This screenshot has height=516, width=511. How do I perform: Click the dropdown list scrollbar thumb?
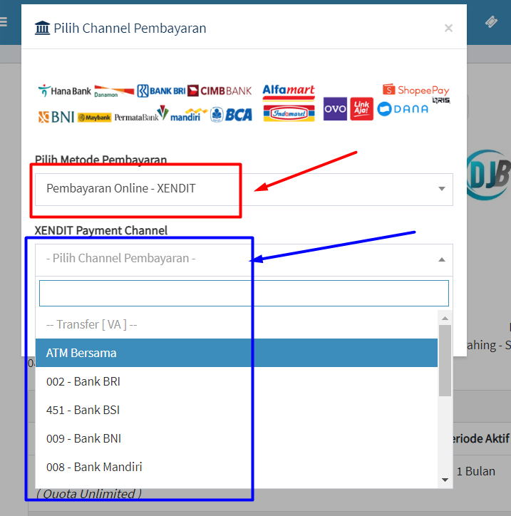445,361
